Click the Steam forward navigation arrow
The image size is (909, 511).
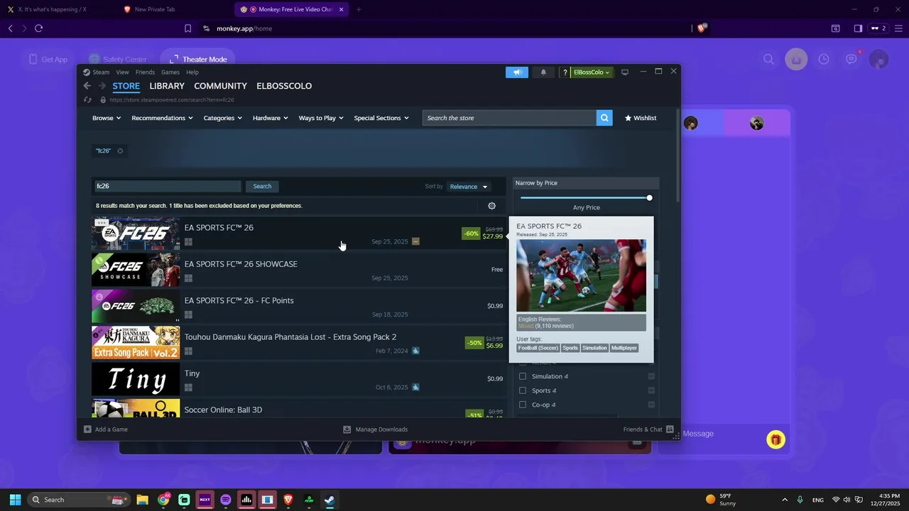[x=102, y=86]
